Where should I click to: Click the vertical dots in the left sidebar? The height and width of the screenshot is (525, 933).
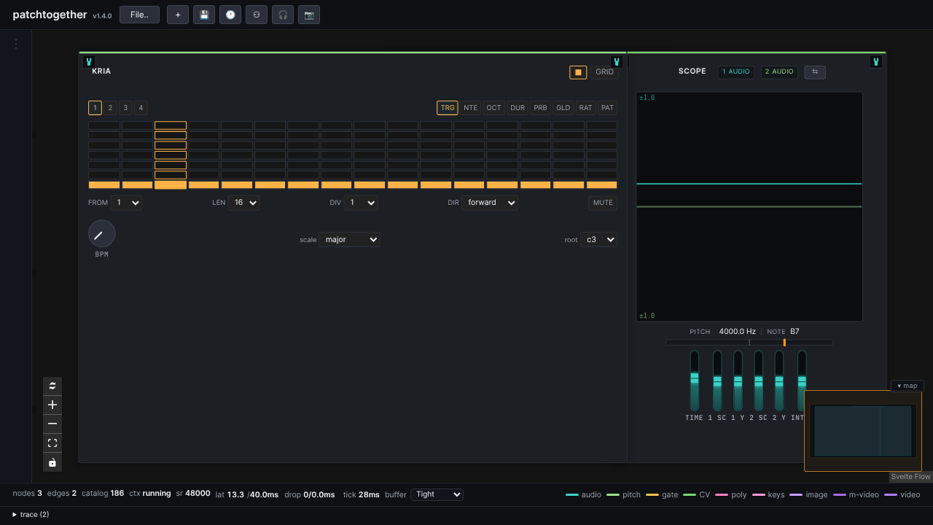tap(15, 44)
